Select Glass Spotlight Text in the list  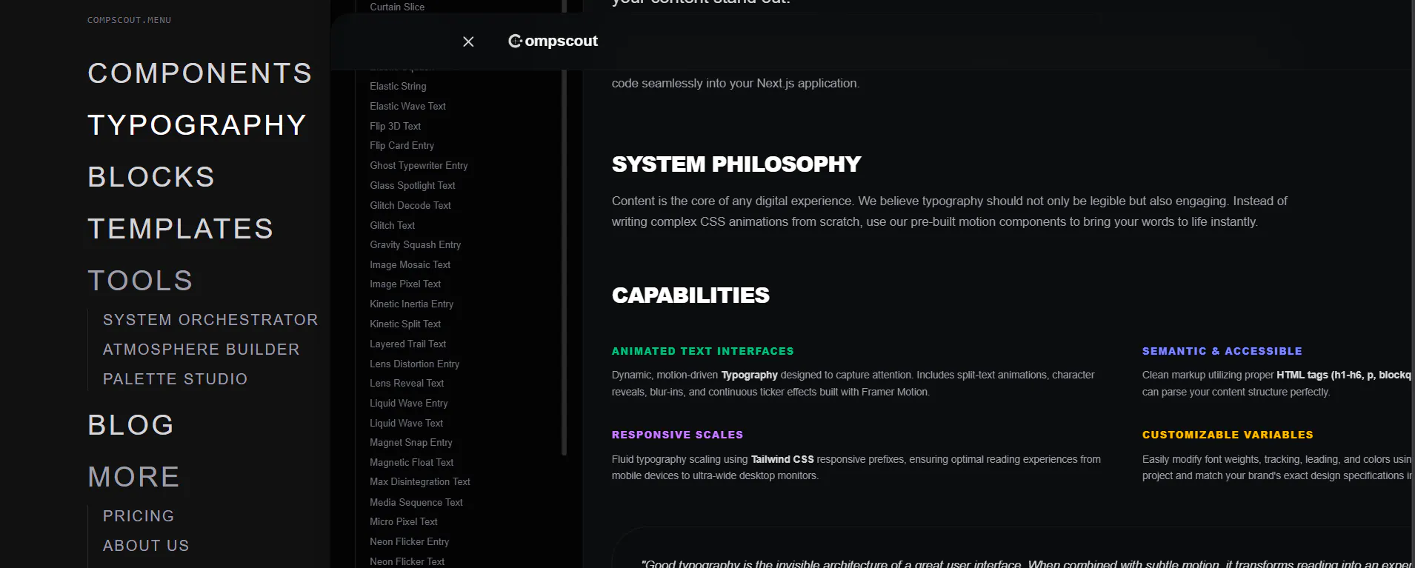413,186
